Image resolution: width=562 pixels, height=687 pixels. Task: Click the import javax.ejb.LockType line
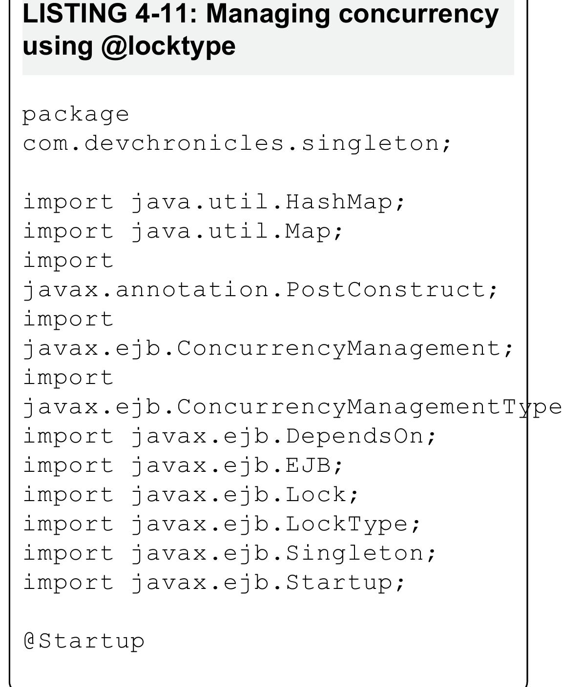click(x=222, y=524)
